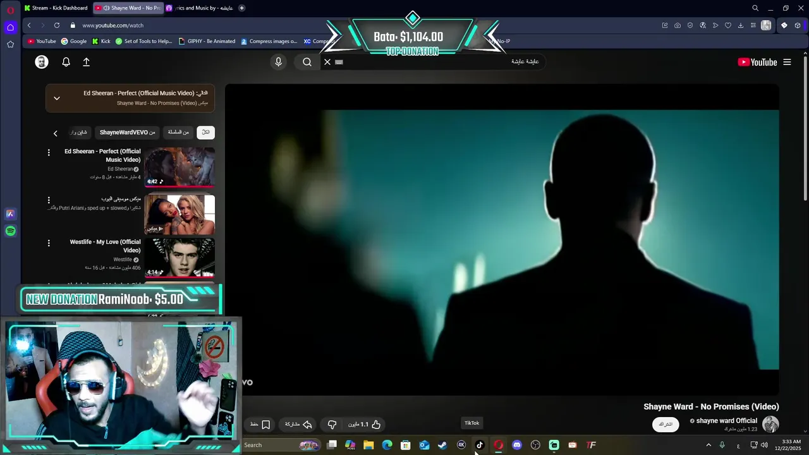Select the 'ShayneWardVEVO من' filter chip
The width and height of the screenshot is (809, 455).
tap(127, 132)
